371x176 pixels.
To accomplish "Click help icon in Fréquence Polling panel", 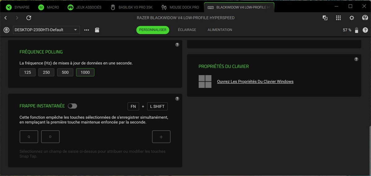I will 177,45.
